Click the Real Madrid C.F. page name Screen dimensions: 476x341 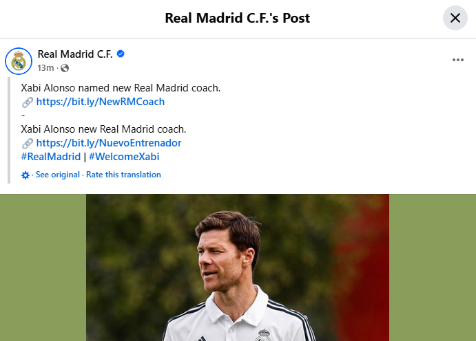click(75, 54)
